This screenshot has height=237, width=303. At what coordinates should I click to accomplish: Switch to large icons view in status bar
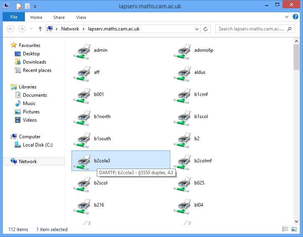[294, 229]
